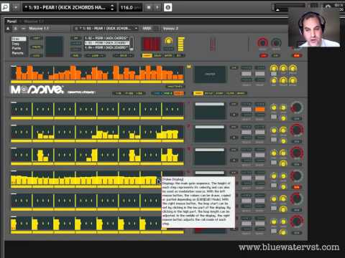Toggle the orange button right of Massive logo row
Screen dimensions: 345x258
[x=179, y=93]
